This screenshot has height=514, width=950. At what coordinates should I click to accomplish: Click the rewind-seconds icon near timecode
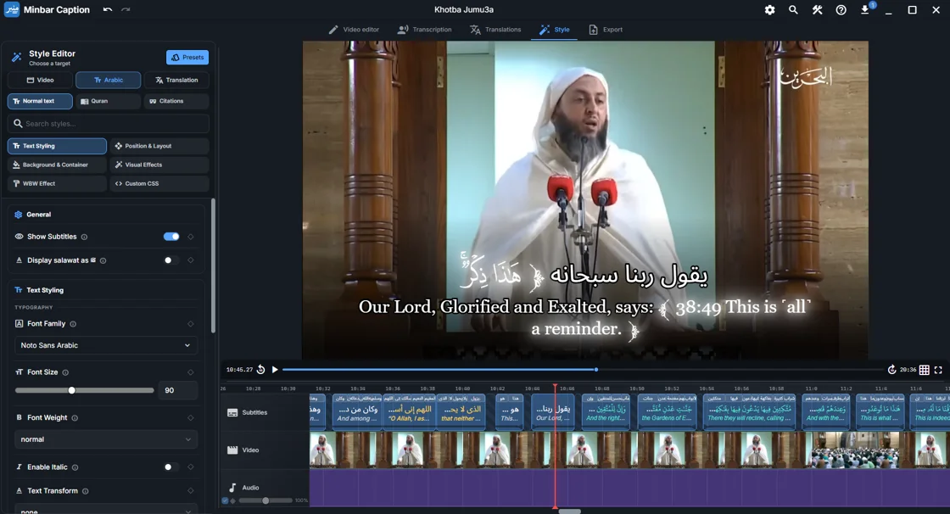pos(260,369)
